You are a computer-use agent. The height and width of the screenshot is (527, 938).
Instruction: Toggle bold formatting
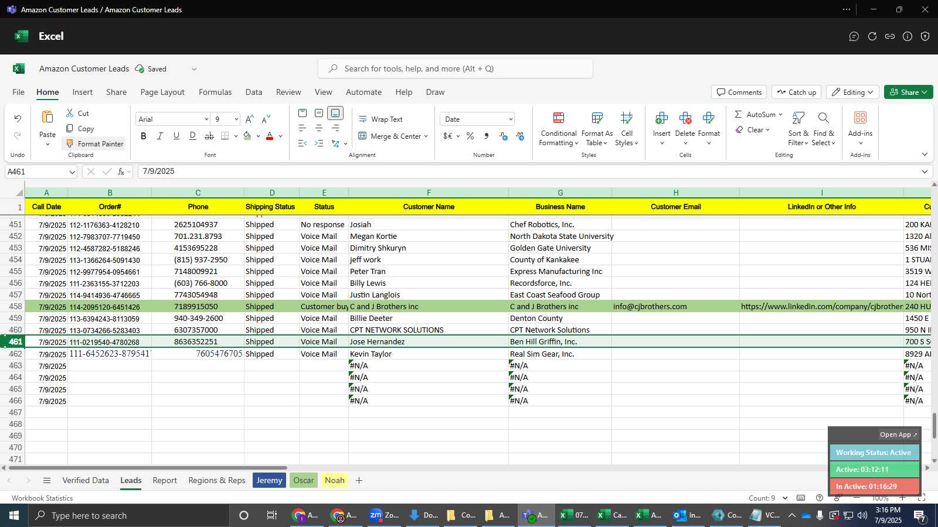tap(144, 136)
